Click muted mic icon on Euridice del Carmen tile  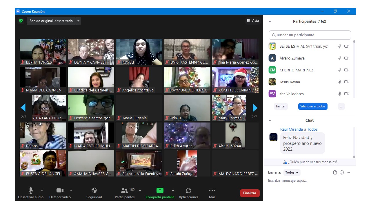click(71, 90)
